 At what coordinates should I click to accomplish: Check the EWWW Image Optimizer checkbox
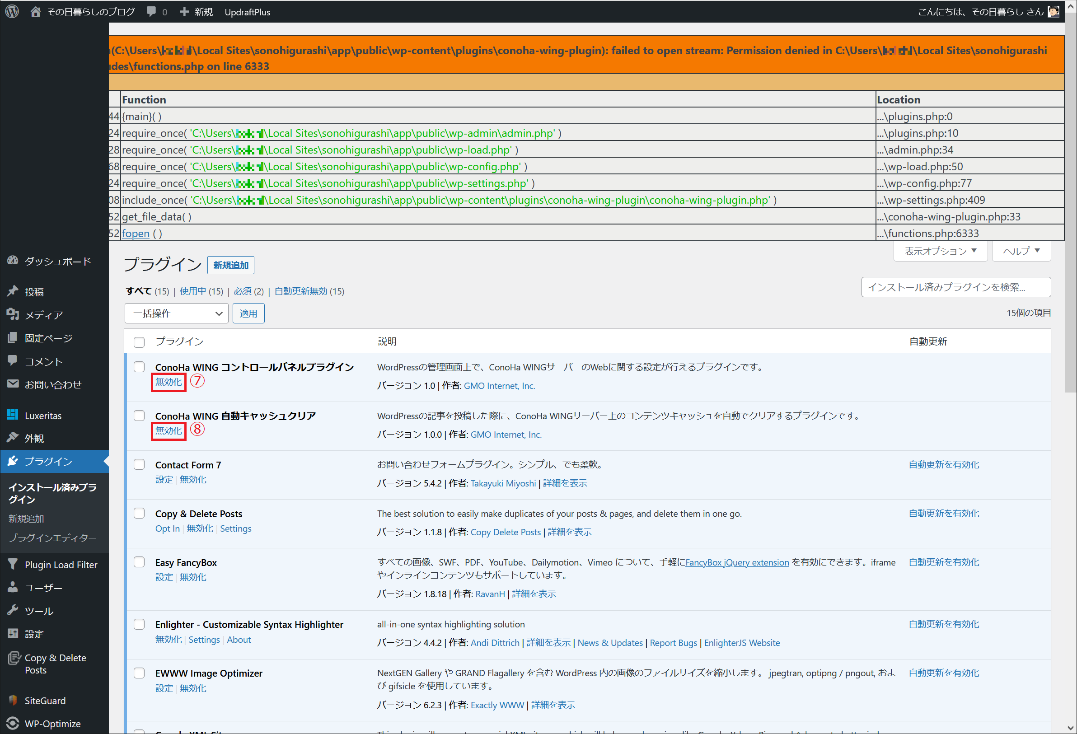pos(139,673)
